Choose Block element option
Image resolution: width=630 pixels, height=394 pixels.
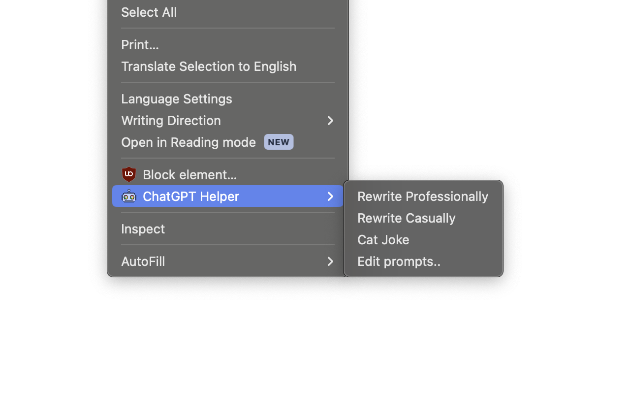(189, 174)
